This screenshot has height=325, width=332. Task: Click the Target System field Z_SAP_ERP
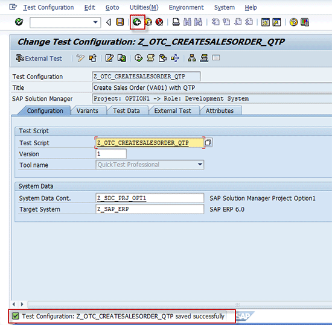(150, 209)
